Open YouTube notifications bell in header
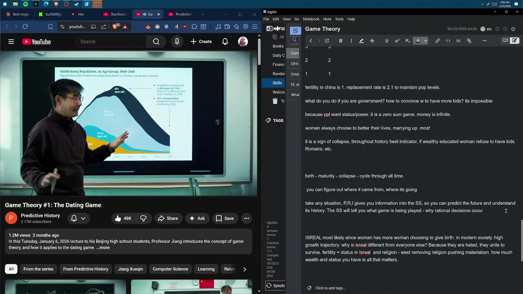This screenshot has width=523, height=294. [225, 42]
